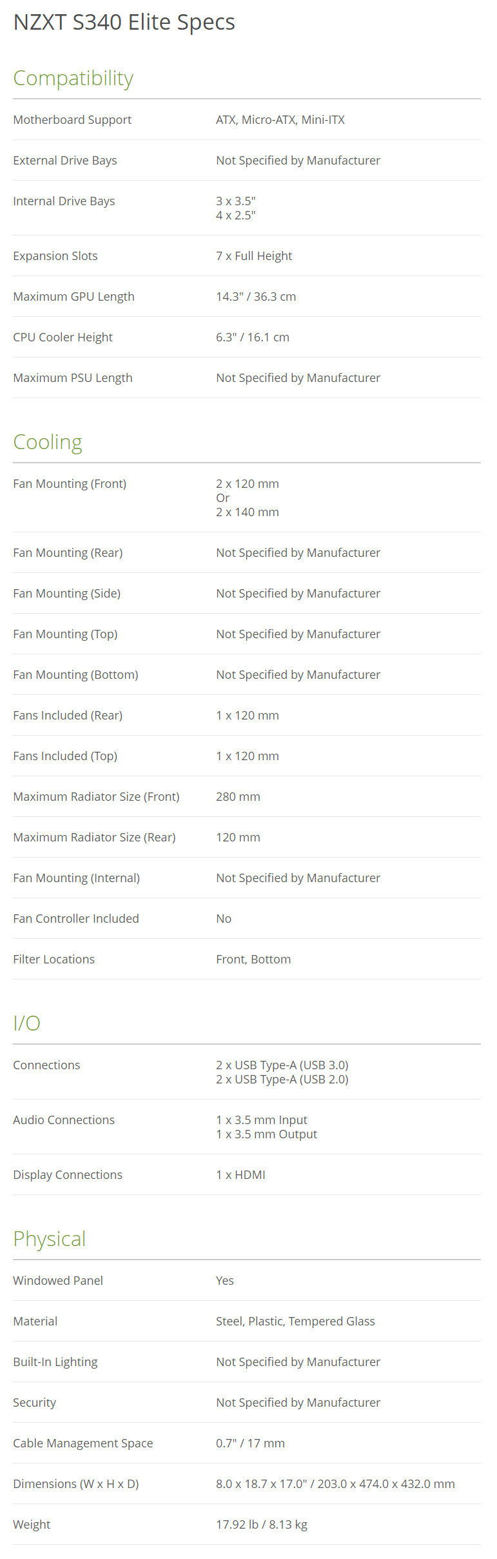Select the Compatibility section heading

pyautogui.click(x=73, y=78)
